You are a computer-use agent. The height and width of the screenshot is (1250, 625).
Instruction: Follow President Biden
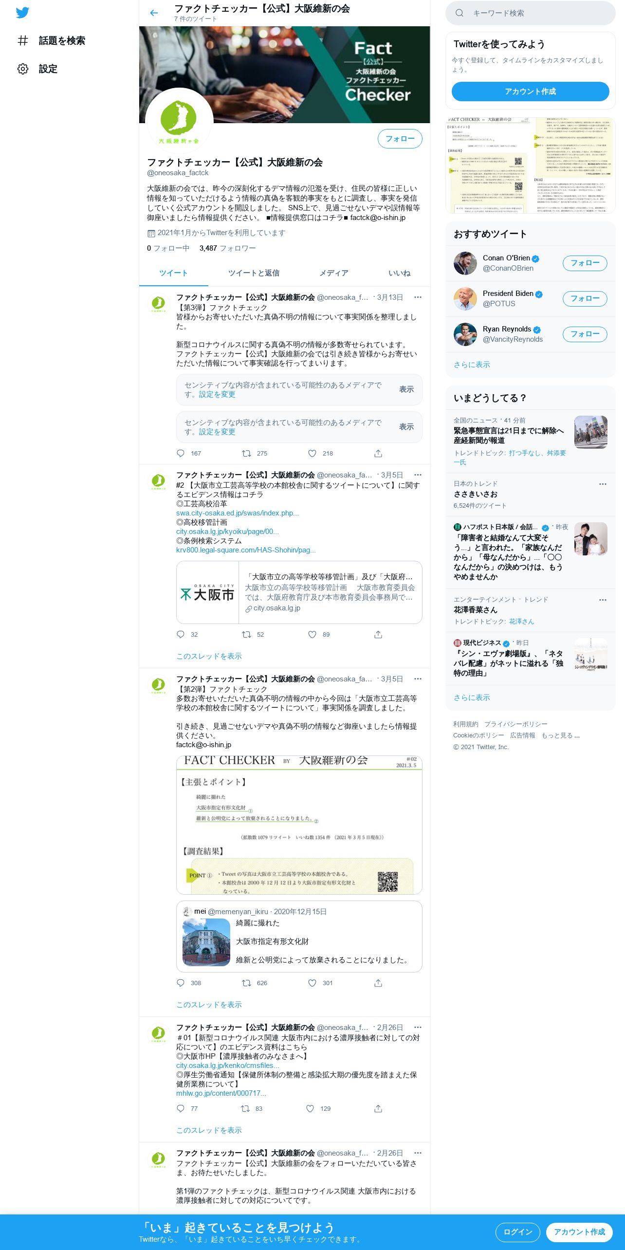point(585,298)
